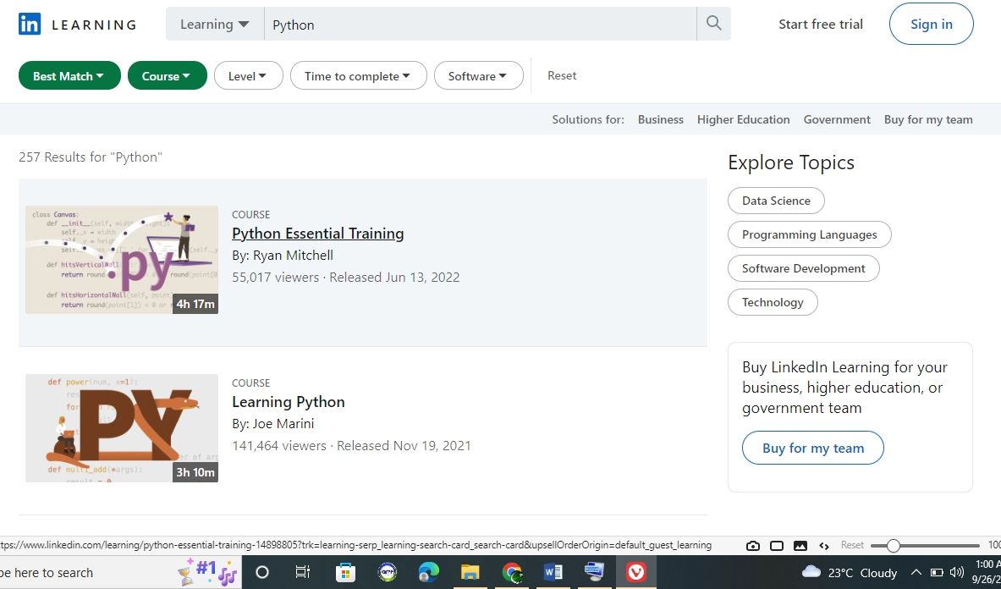Open Google Chrome from taskbar

pyautogui.click(x=511, y=572)
